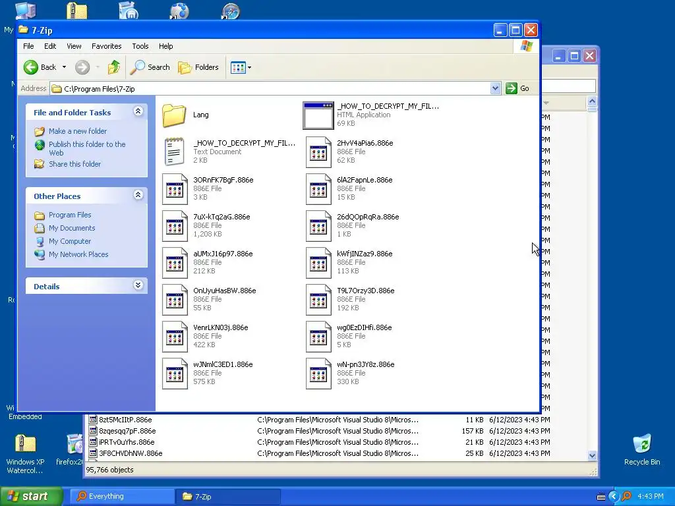Expand hidden tray icons arrow
The height and width of the screenshot is (506, 675).
point(614,497)
